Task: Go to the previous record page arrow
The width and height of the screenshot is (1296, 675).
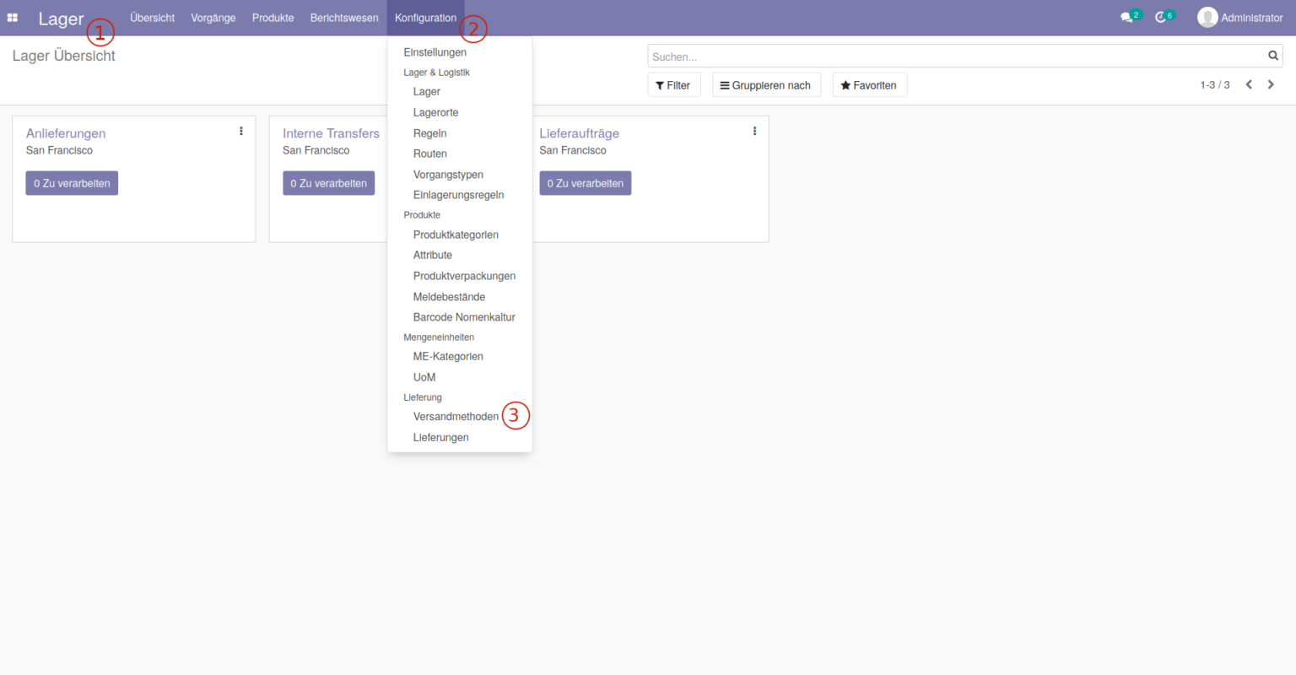Action: point(1249,84)
